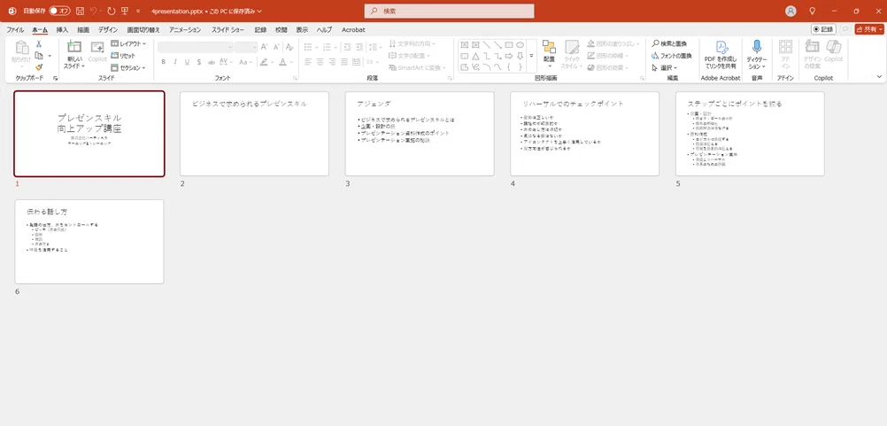Select the right block arrow shape
This screenshot has height=426, width=887.
(x=508, y=56)
